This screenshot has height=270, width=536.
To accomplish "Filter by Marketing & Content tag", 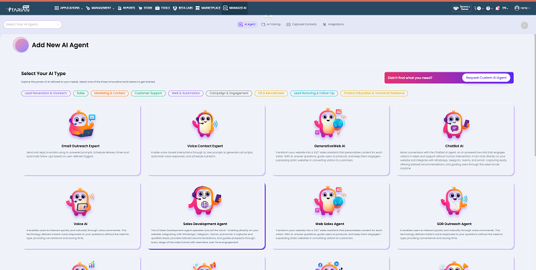I will (x=110, y=93).
